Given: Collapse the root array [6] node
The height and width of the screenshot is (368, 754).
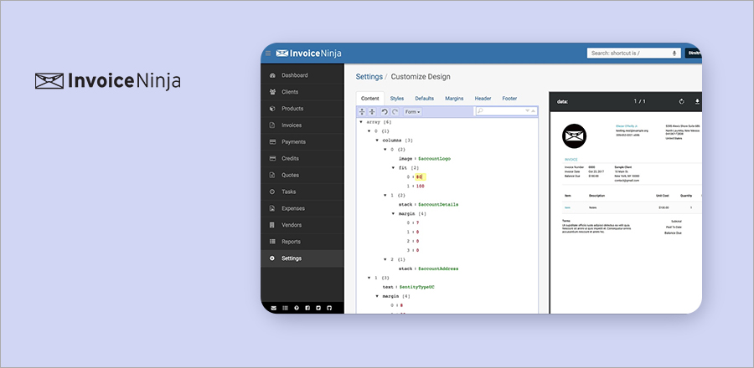Looking at the screenshot, I should 361,122.
